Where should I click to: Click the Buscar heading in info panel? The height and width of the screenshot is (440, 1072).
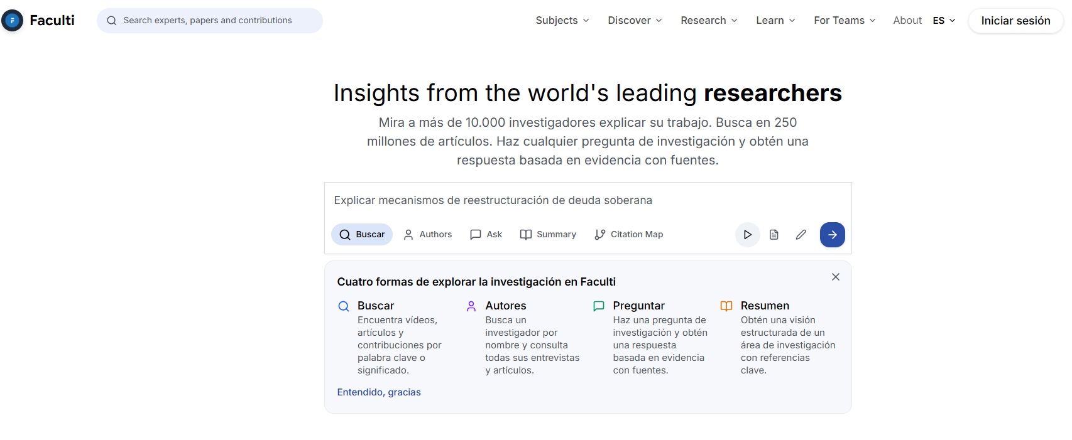point(376,306)
